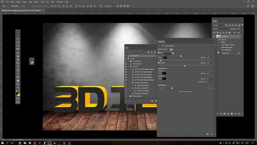
Task: Toggle visibility of 3D TEXT Extrusion Material
Action: click(x=126, y=75)
